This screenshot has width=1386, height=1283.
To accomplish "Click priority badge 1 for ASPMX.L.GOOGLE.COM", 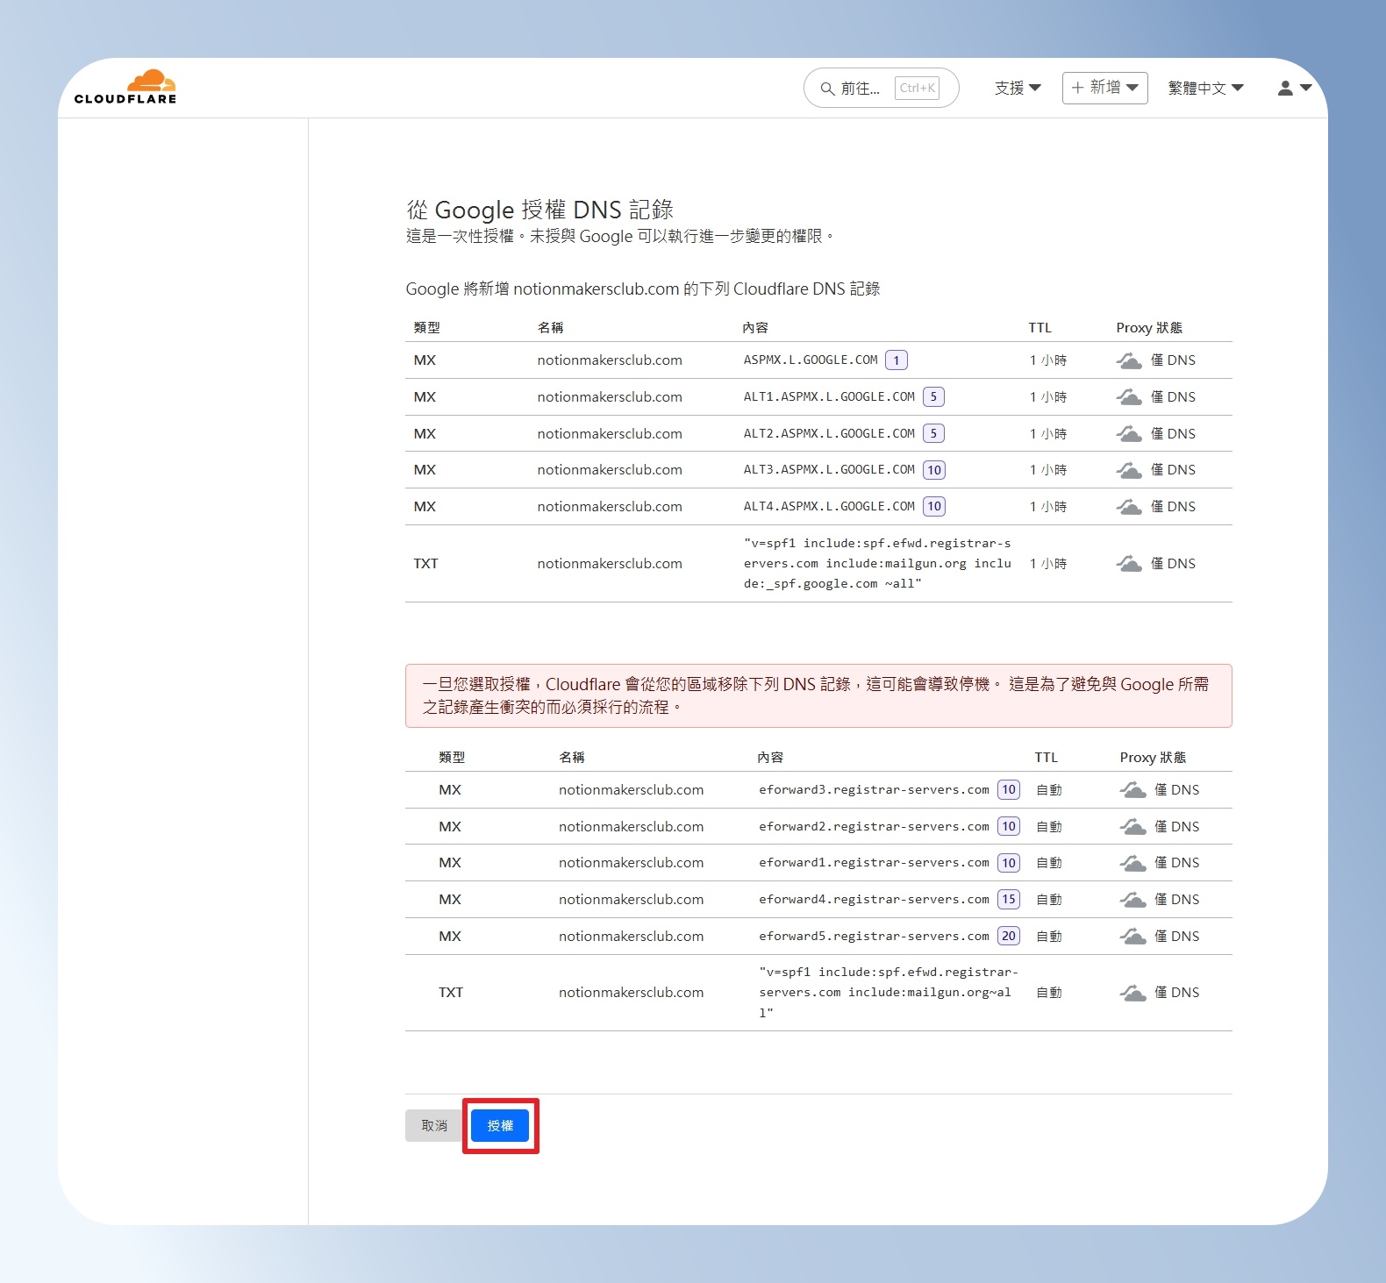I will click(x=897, y=360).
